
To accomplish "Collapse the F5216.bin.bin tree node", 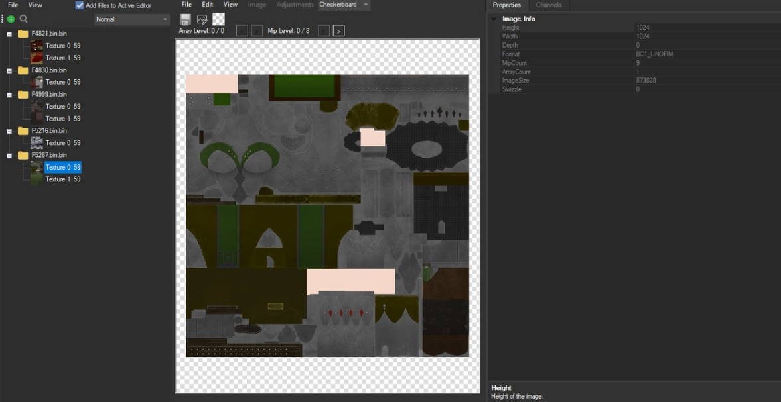I will (9, 131).
